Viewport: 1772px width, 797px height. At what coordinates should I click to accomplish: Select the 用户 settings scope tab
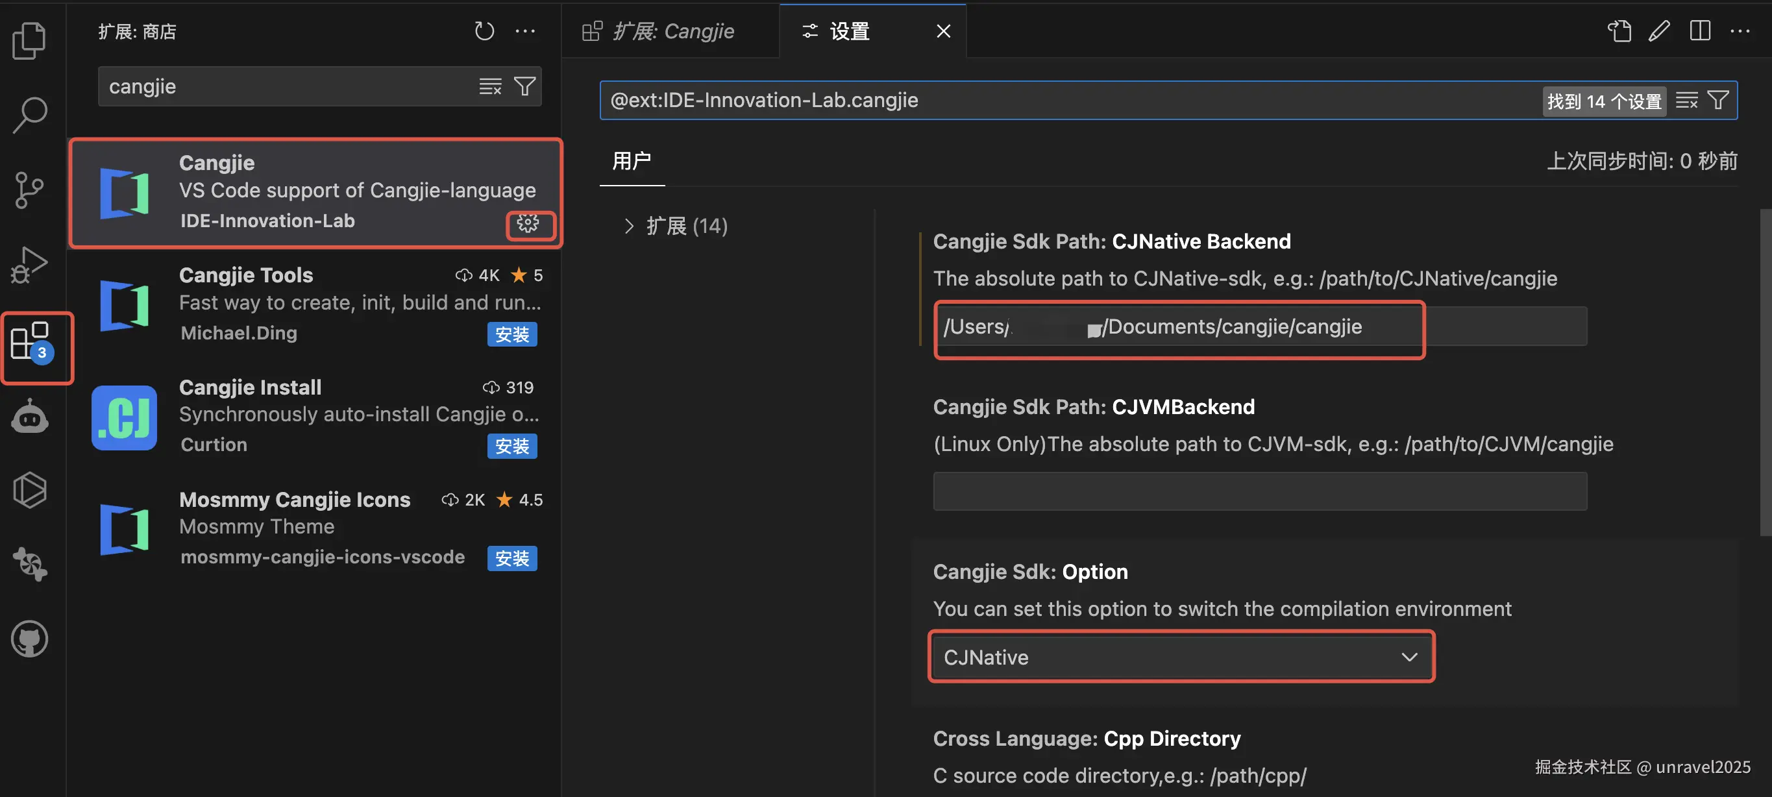tap(632, 161)
